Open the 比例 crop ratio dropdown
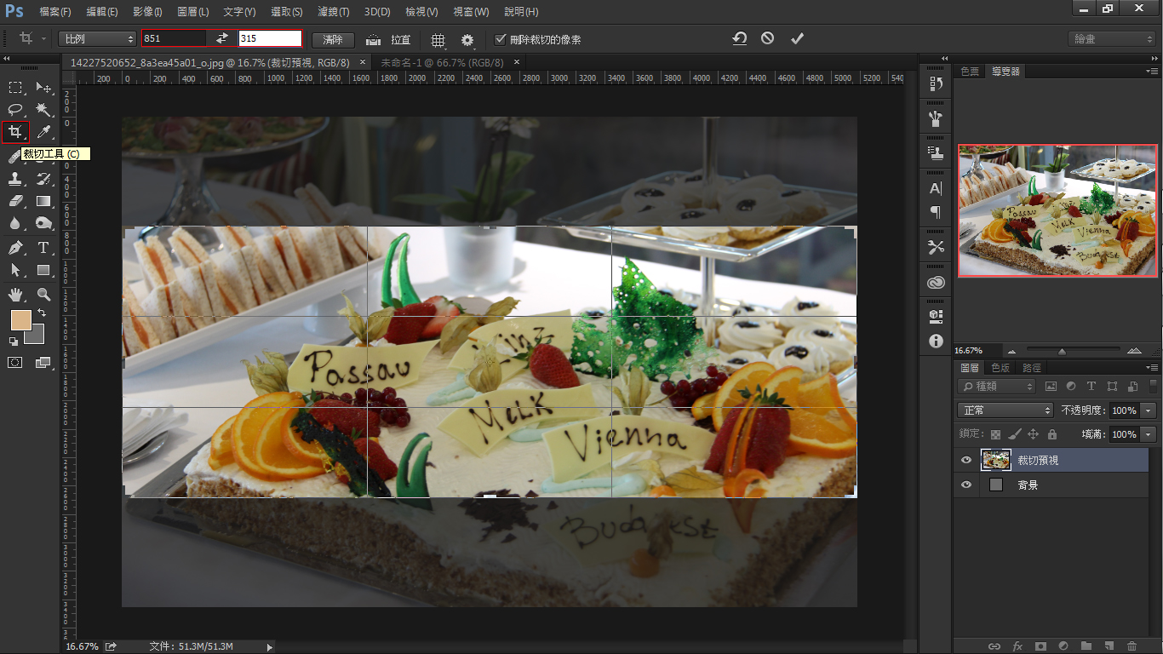1163x654 pixels. 97,38
